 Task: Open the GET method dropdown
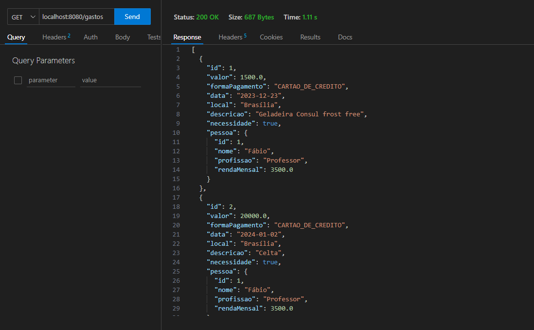click(23, 17)
